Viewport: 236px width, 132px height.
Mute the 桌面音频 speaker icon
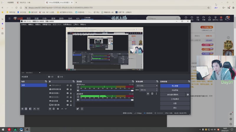tap(78, 100)
